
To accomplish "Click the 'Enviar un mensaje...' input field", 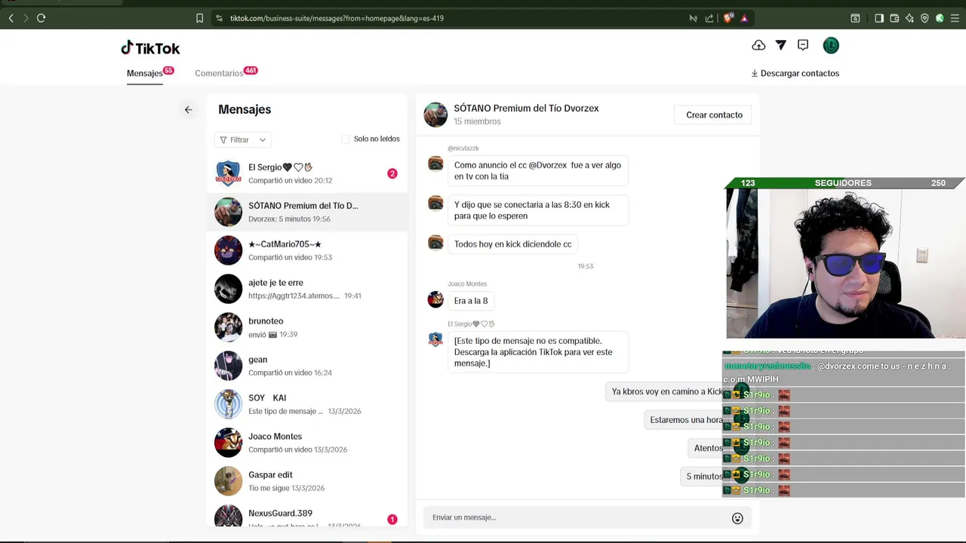I will [577, 517].
